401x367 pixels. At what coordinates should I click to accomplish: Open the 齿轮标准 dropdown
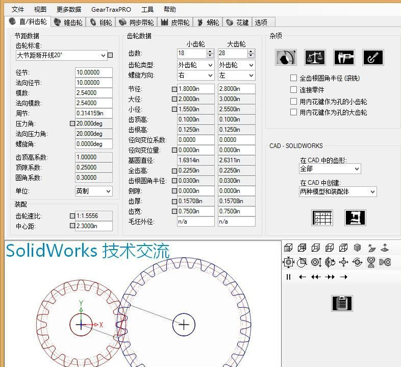[103, 55]
